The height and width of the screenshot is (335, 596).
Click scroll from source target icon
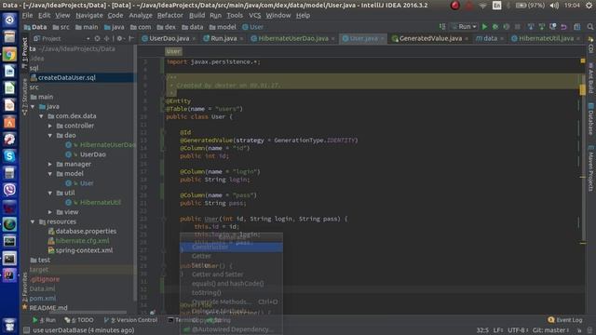pyautogui.click(x=97, y=39)
